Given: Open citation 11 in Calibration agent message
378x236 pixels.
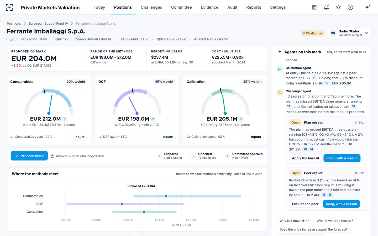Looking at the screenshot, I should click(x=314, y=78).
